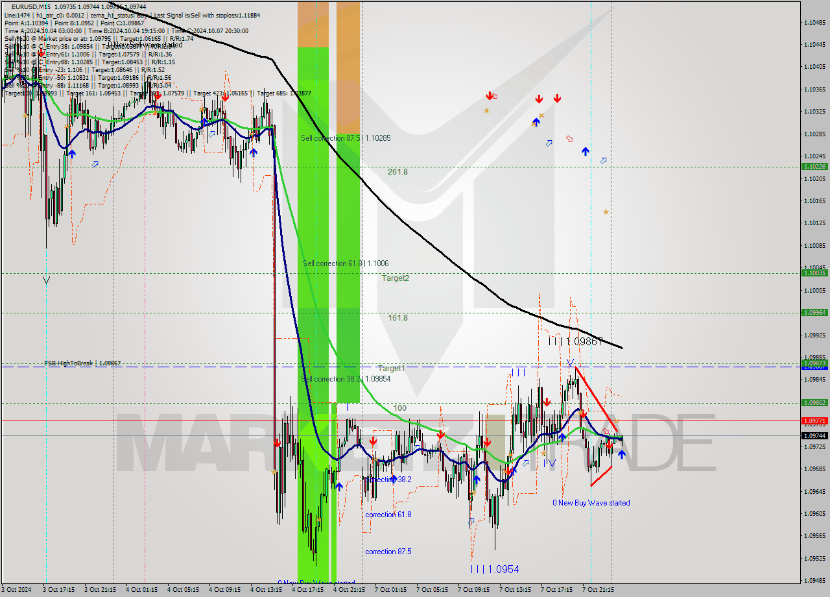Click 'Sell correction 61.8 | 1.1006' label
830x597 pixels.
pos(346,263)
